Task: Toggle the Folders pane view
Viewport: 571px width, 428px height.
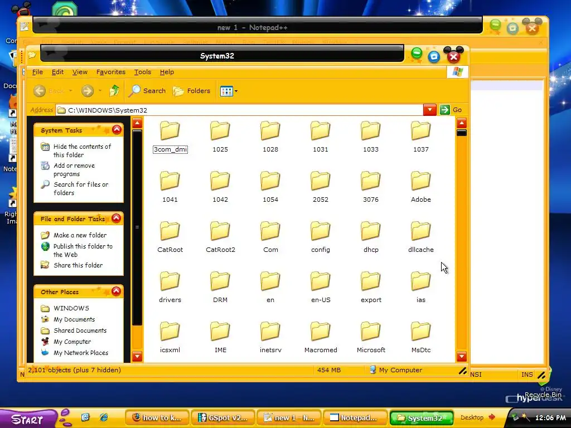Action: (x=192, y=91)
